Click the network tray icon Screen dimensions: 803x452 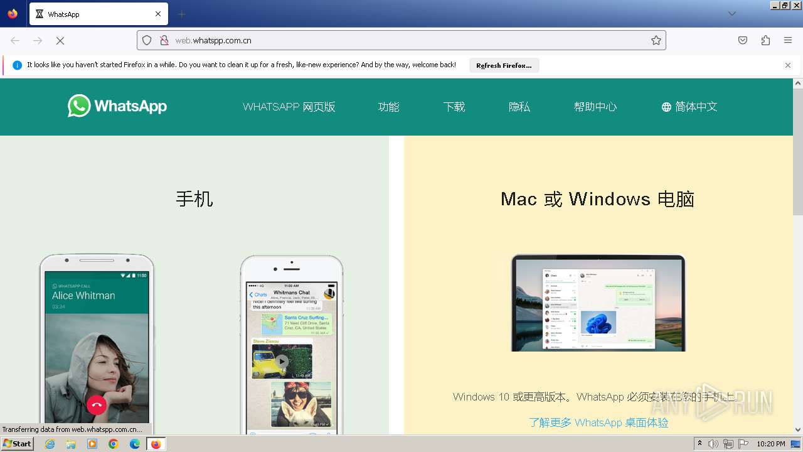[728, 444]
